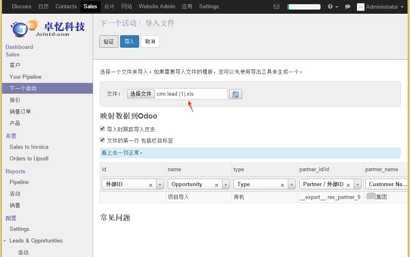The image size is (410, 257).
Task: Click the Jointd.com company logo
Action: tap(47, 28)
